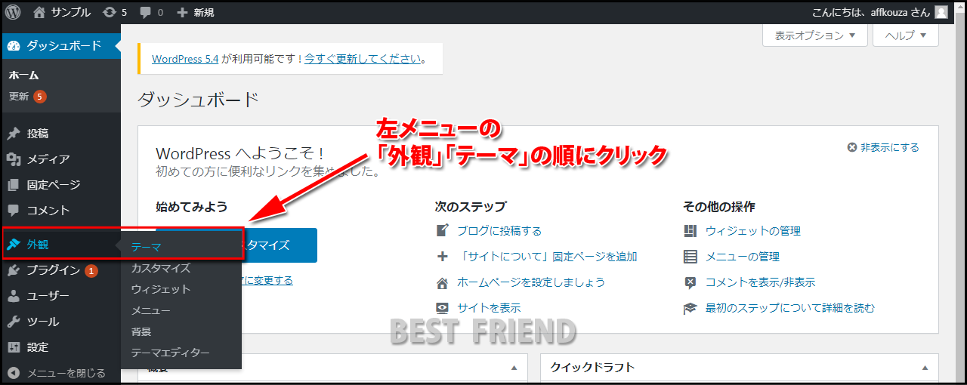Select カスタマイズ in the submenu
The width and height of the screenshot is (967, 385).
pyautogui.click(x=160, y=268)
